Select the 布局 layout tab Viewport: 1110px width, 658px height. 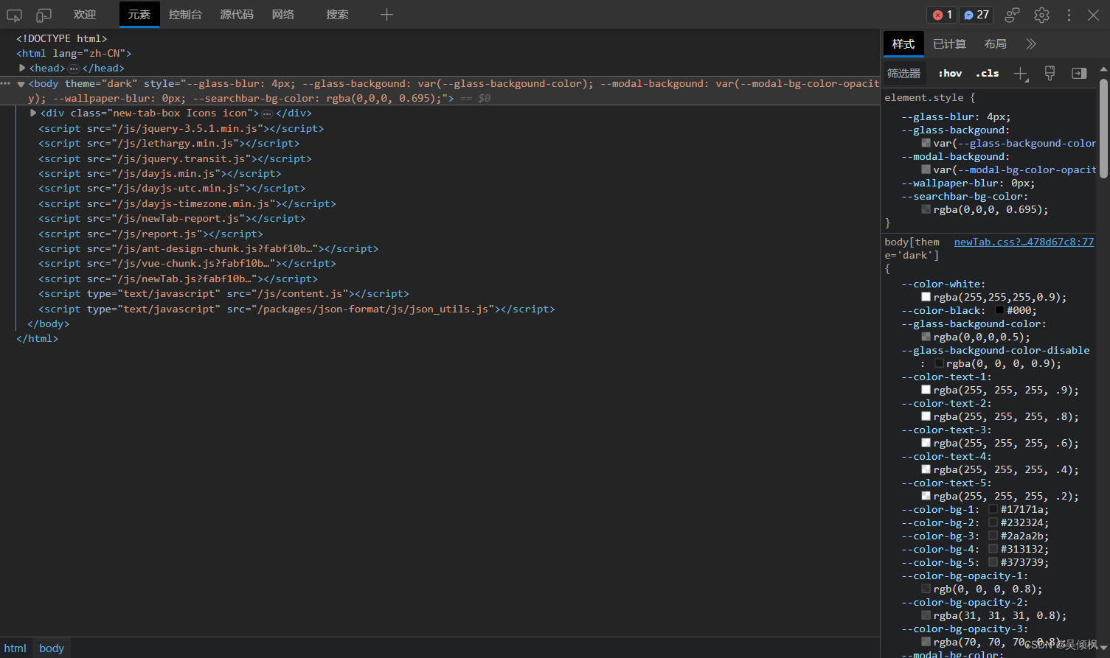[x=996, y=44]
